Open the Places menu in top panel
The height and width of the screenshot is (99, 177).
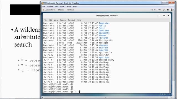[x=61, y=10]
